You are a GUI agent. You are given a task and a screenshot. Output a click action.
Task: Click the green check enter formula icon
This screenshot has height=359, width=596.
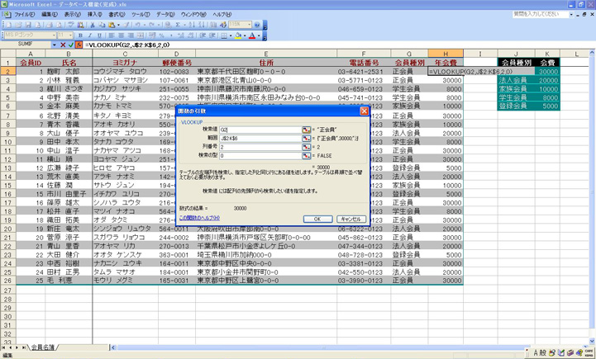[71, 45]
